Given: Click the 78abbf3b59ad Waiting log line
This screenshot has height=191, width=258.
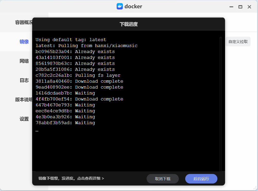Looking at the screenshot, I should click(65, 123).
